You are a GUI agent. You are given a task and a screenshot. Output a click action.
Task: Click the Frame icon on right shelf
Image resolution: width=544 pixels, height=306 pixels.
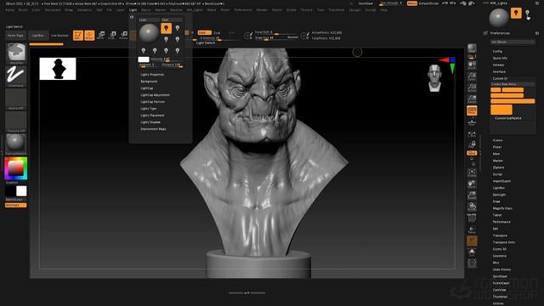point(472,173)
